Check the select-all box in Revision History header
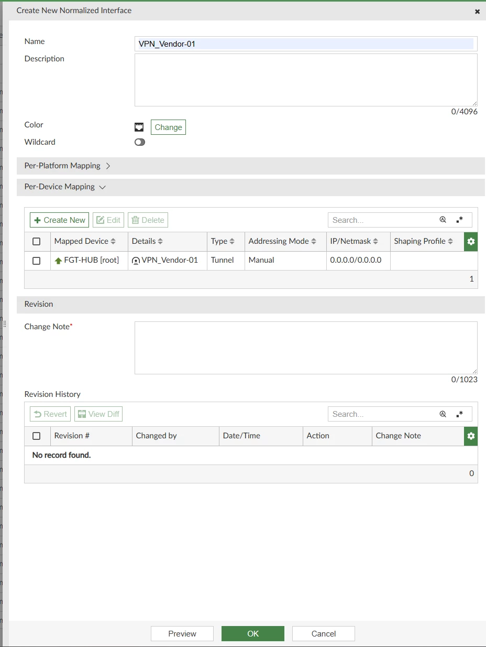The height and width of the screenshot is (647, 486). coord(37,436)
